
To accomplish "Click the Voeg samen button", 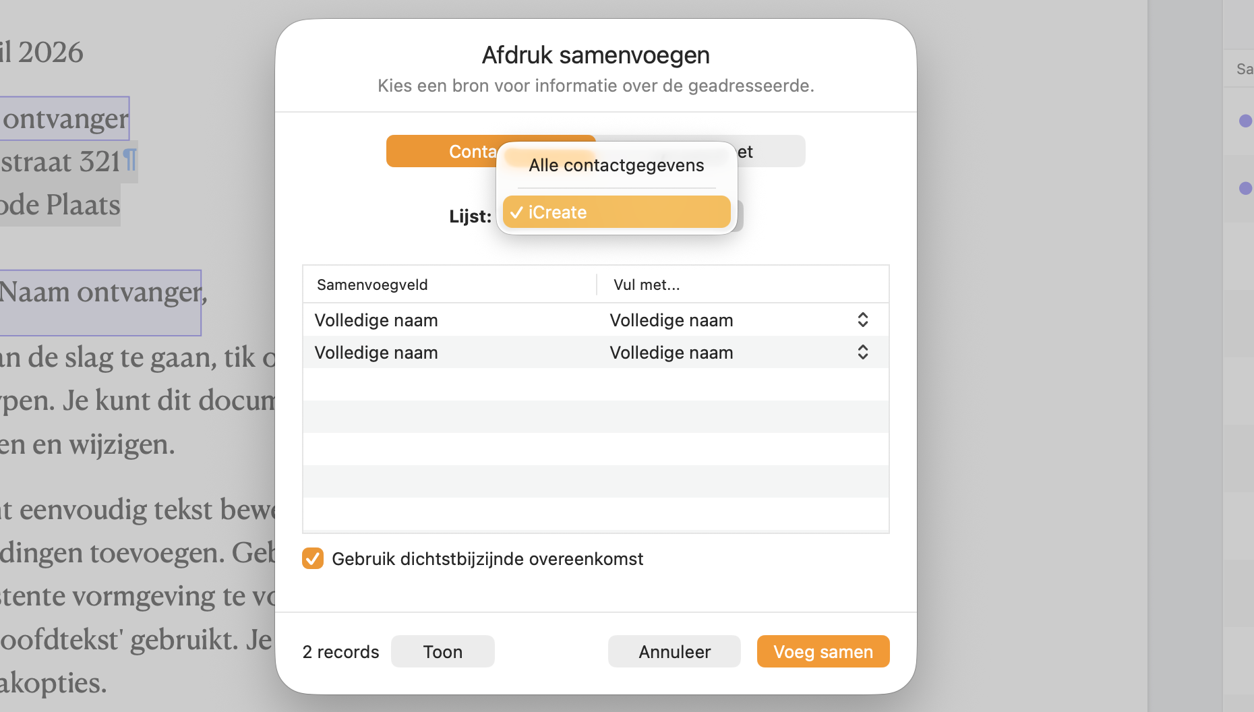I will coord(823,652).
